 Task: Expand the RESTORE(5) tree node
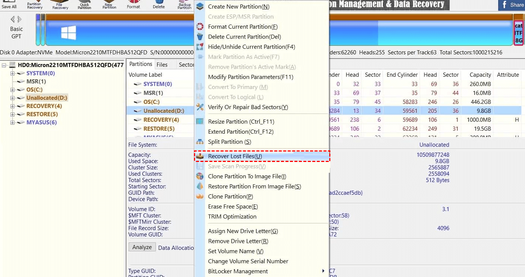[x=12, y=114]
